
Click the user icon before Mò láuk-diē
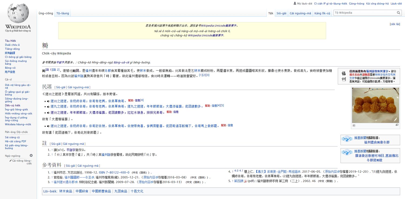(x=295, y=3)
